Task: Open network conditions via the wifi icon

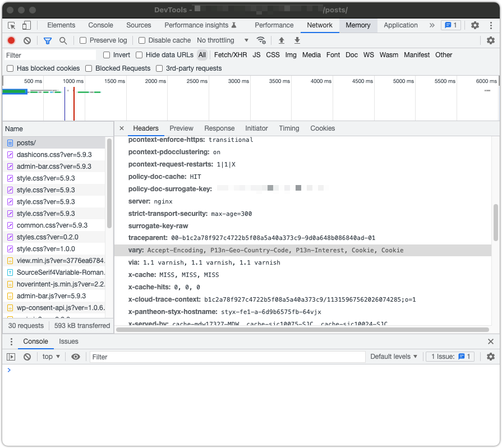Action: click(261, 40)
